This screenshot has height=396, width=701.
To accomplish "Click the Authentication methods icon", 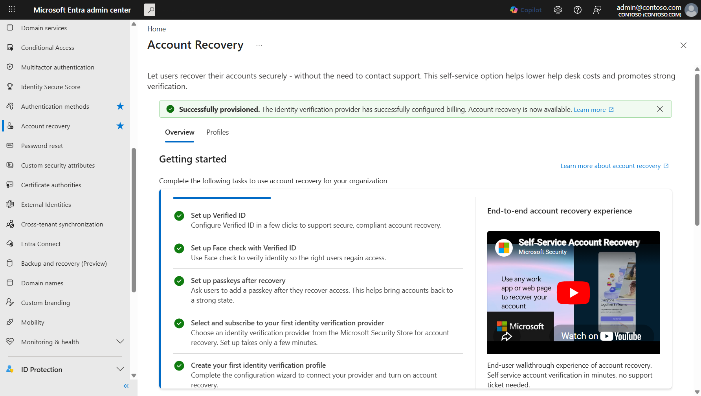I will (10, 106).
